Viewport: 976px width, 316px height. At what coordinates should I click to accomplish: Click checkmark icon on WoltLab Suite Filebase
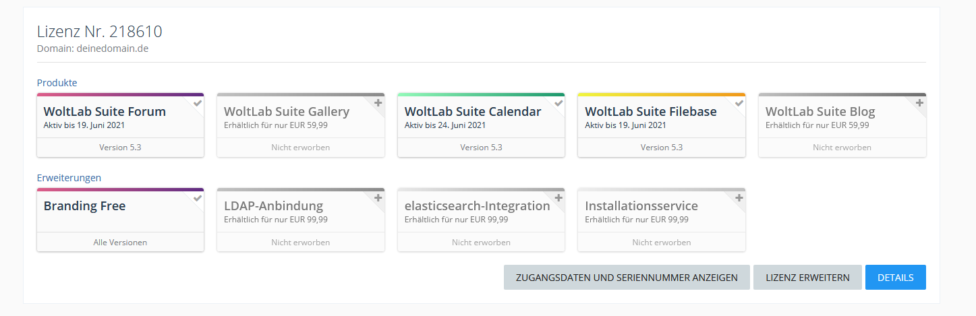(739, 103)
